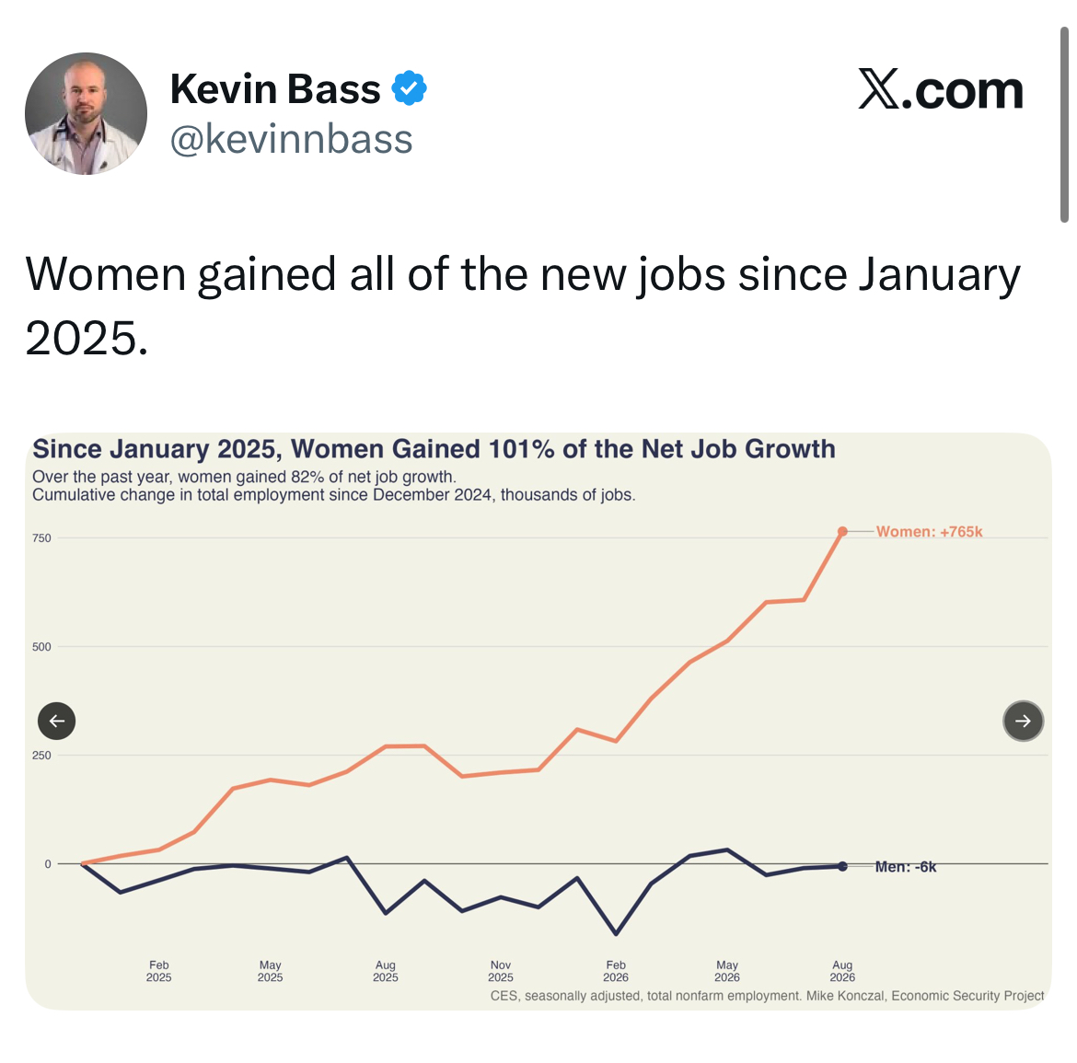Image resolution: width=1077 pixels, height=1063 pixels.
Task: Click the chart source credit text
Action: [x=767, y=996]
